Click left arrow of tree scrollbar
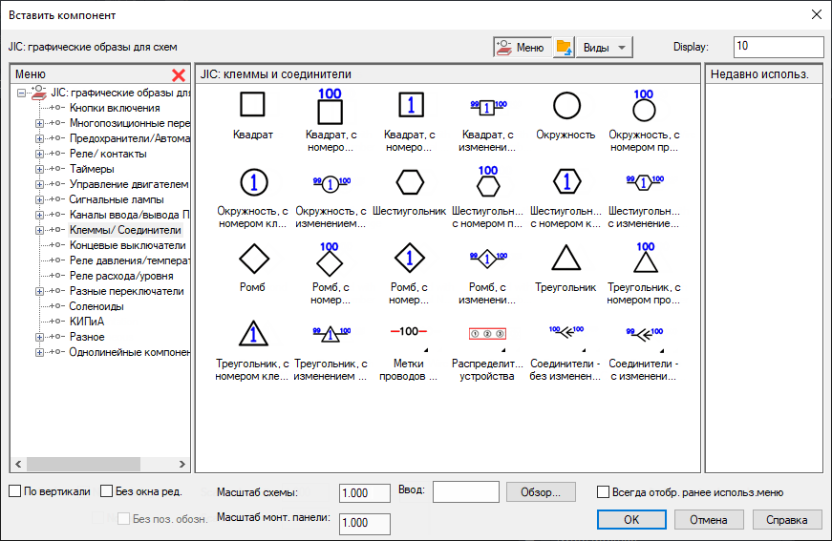 click(x=18, y=464)
